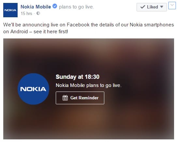Click the NOKIA lettering in the circle logo
177x142 pixels.
coord(33,89)
